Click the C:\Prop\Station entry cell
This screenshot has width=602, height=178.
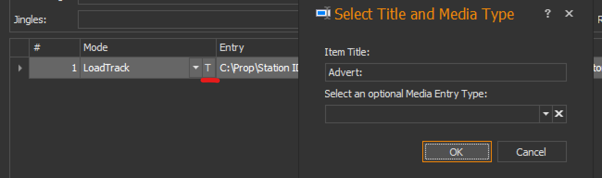[x=257, y=68]
